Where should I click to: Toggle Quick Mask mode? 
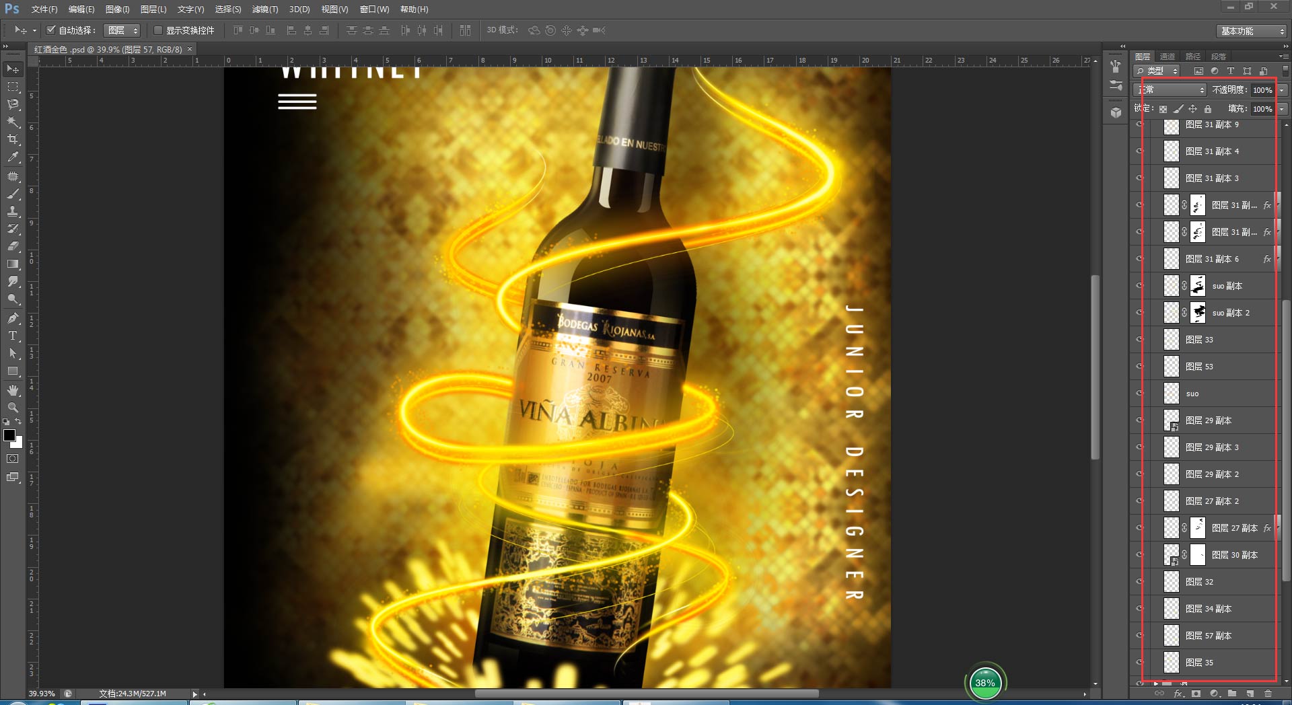13,459
